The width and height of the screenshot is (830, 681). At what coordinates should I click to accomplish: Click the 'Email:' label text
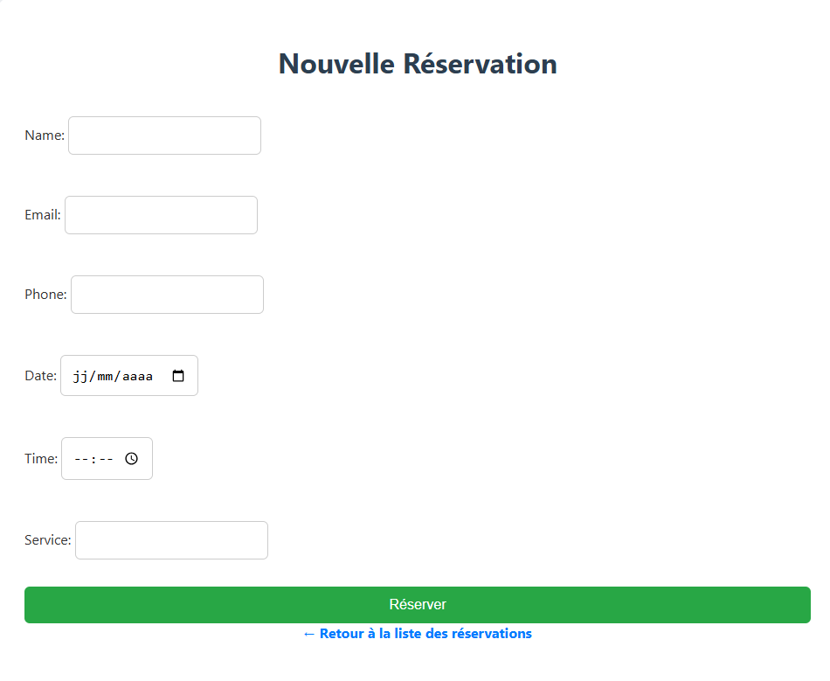point(42,215)
